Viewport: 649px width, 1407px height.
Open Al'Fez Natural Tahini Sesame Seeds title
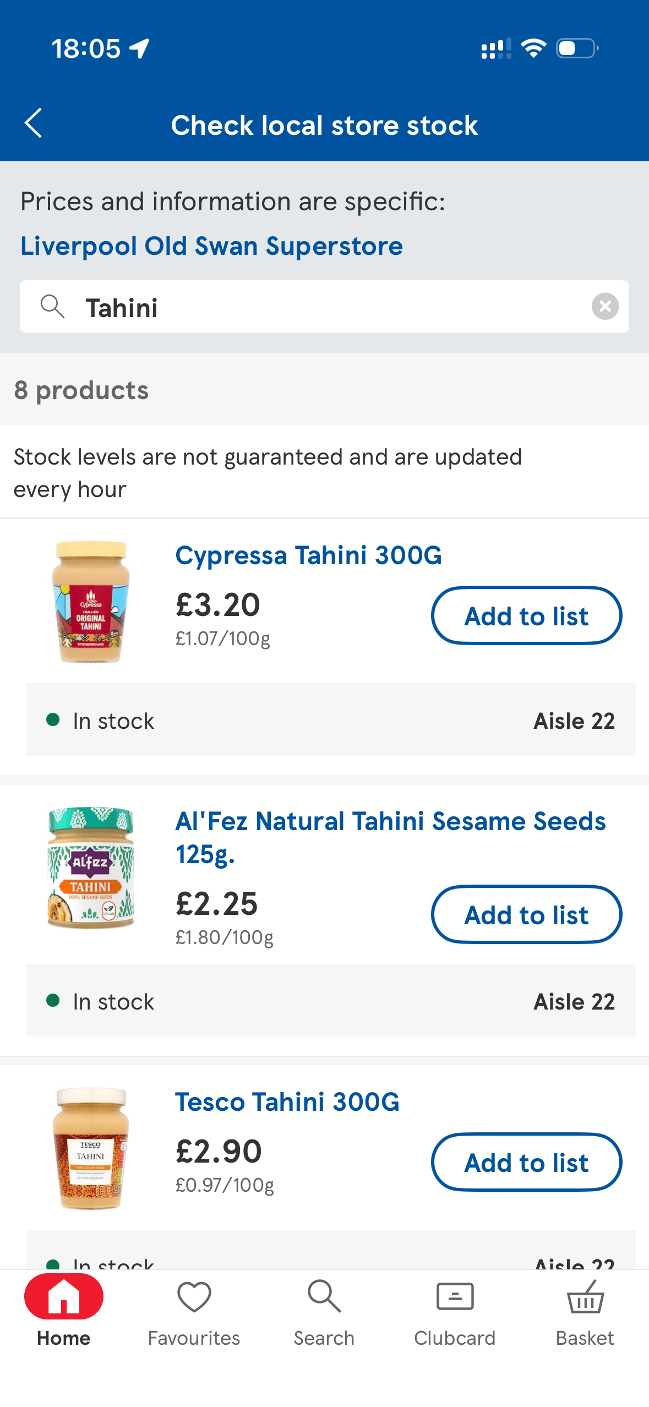point(390,837)
